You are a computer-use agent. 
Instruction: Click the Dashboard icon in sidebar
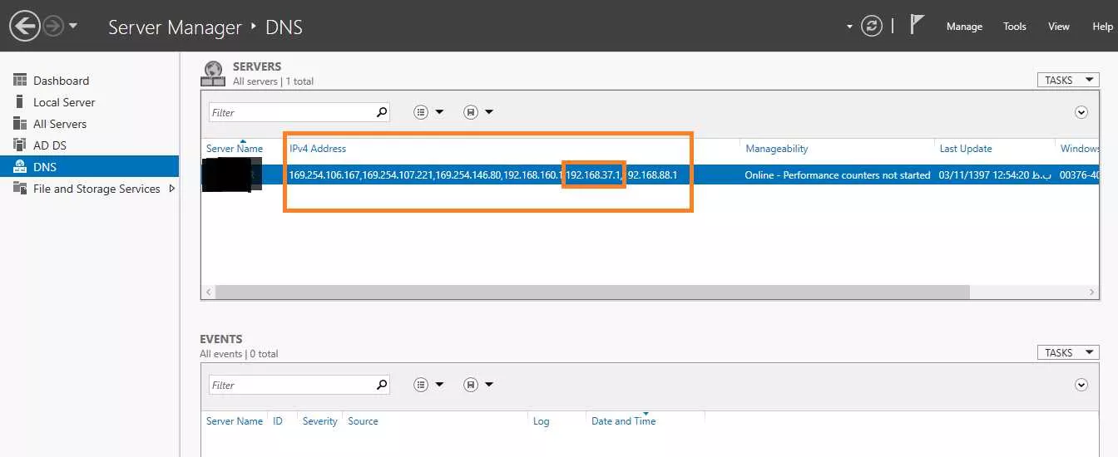(20, 80)
